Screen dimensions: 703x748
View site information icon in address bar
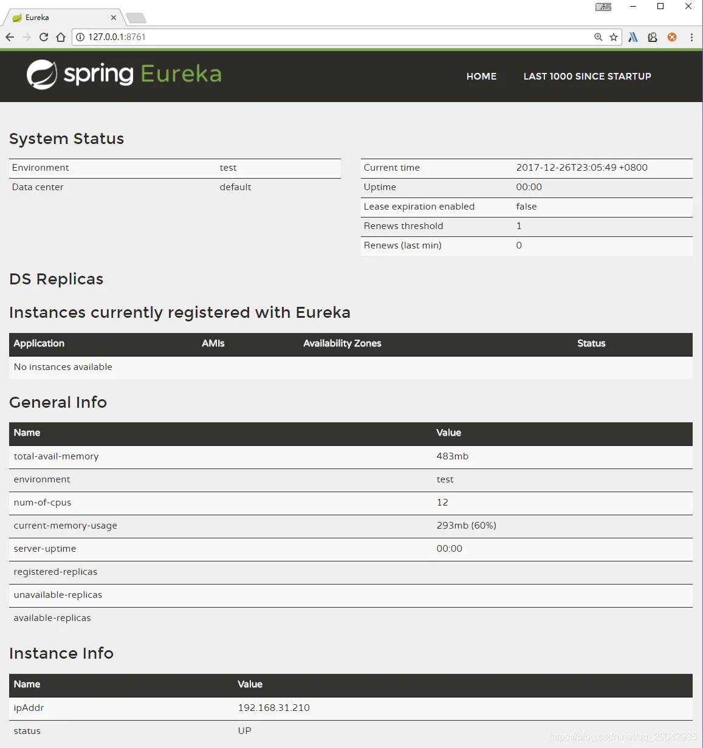(80, 37)
